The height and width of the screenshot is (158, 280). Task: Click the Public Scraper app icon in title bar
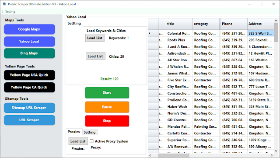tap(4, 4)
